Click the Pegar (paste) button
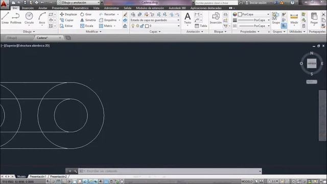The image size is (327, 184). pyautogui.click(x=314, y=18)
